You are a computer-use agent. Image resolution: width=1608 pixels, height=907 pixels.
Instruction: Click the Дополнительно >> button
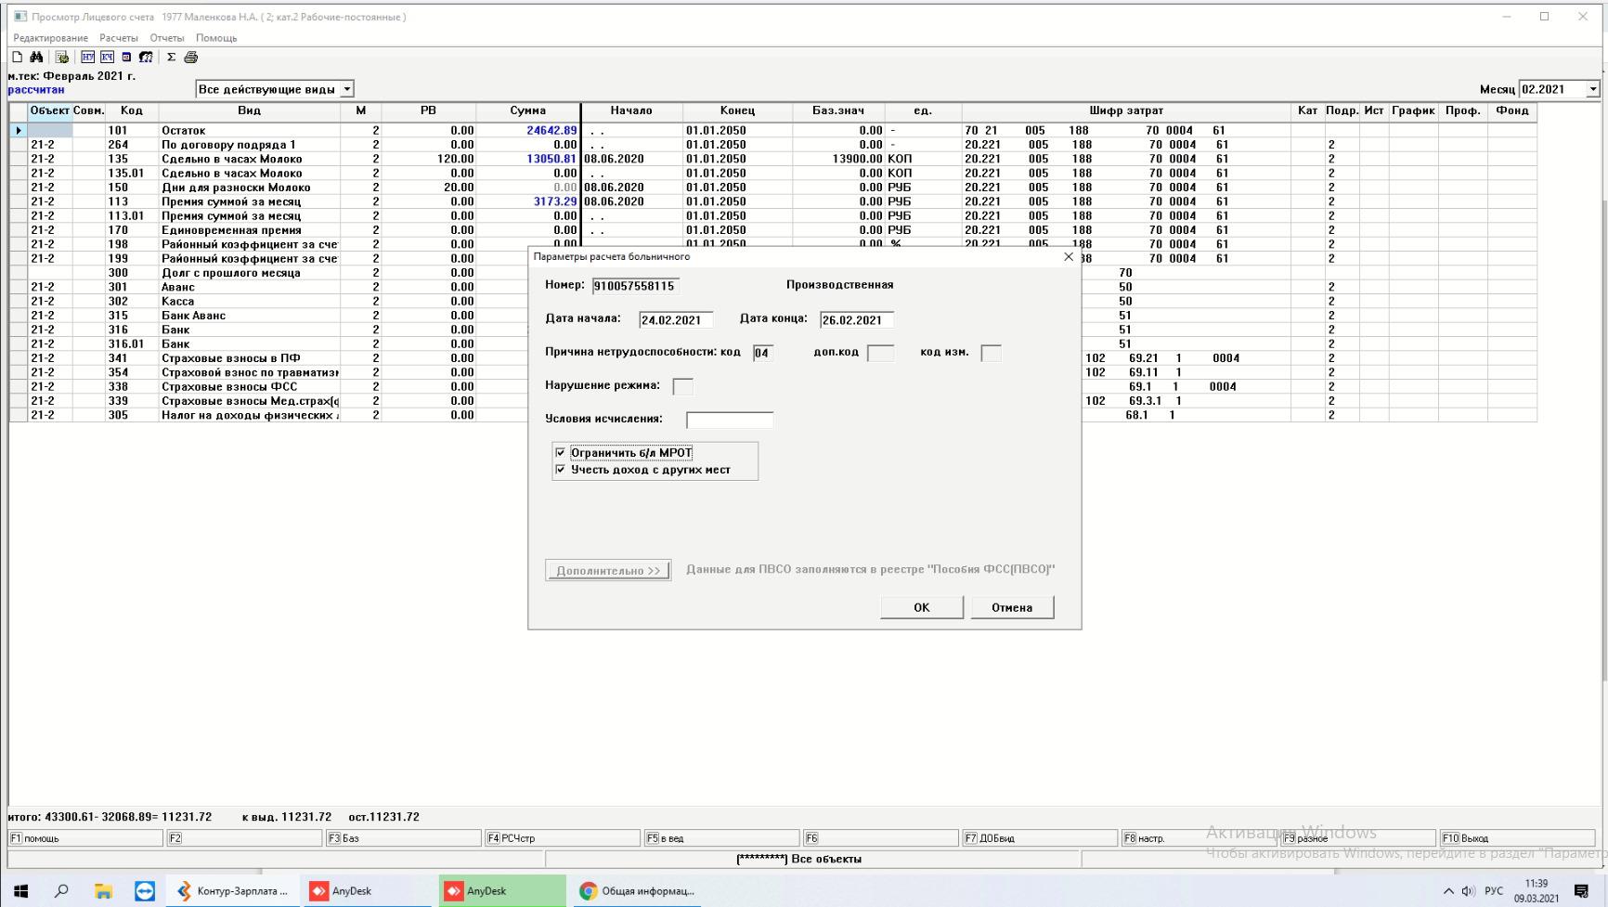click(608, 571)
